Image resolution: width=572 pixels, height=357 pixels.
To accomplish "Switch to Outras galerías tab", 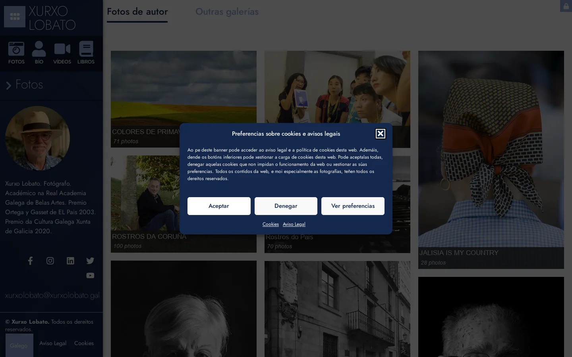I will click(x=227, y=12).
